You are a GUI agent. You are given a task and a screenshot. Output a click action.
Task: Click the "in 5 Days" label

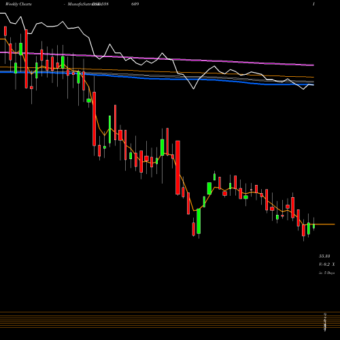pyautogui.click(x=326, y=273)
